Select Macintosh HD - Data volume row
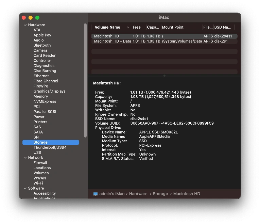This screenshot has height=224, width=260. (x=112, y=41)
